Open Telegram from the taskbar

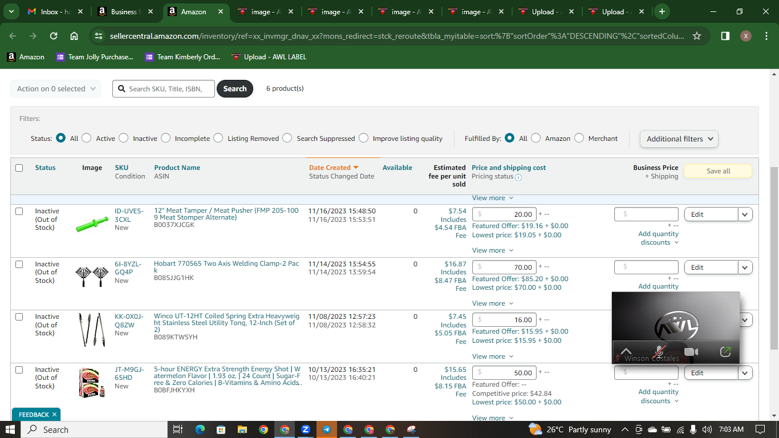click(x=327, y=429)
